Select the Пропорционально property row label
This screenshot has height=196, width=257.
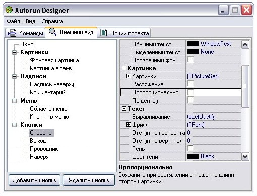point(155,92)
